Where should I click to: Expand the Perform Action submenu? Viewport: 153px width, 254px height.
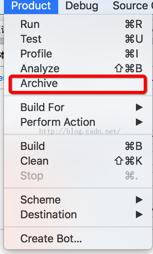(78, 122)
